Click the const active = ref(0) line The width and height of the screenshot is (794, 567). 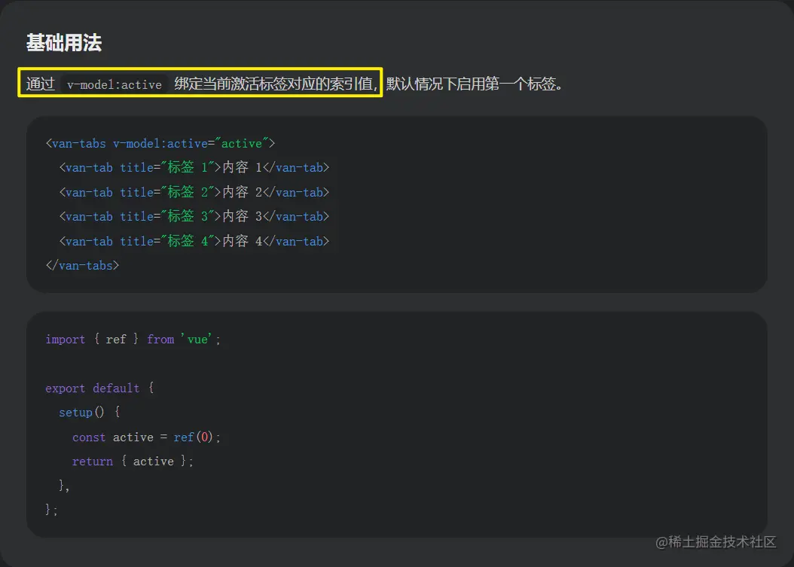[x=146, y=437]
